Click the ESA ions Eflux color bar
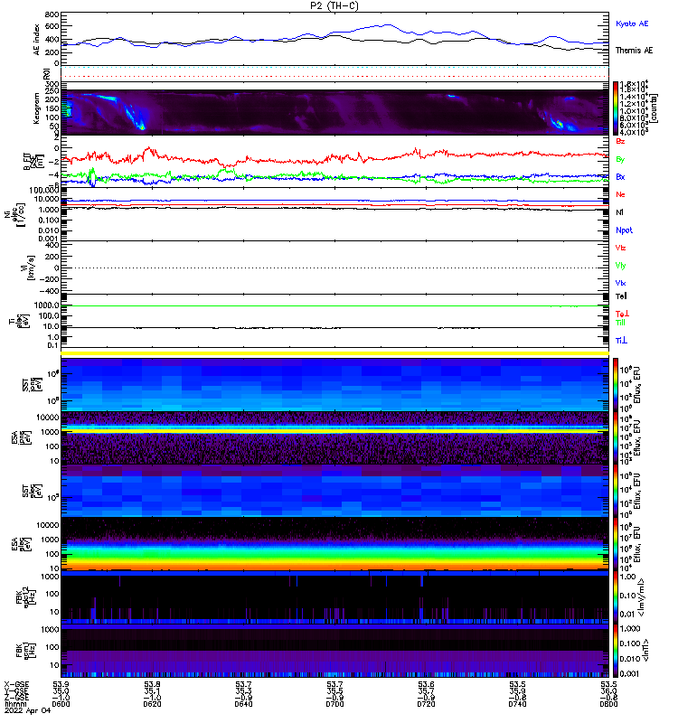The width and height of the screenshot is (678, 723). [616, 438]
